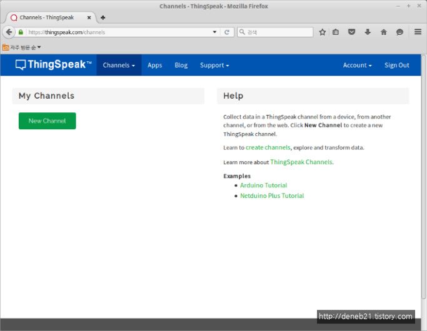Screen dimensions: 427x331
Task: Click the page vertical scrollbar
Action: coord(423,177)
